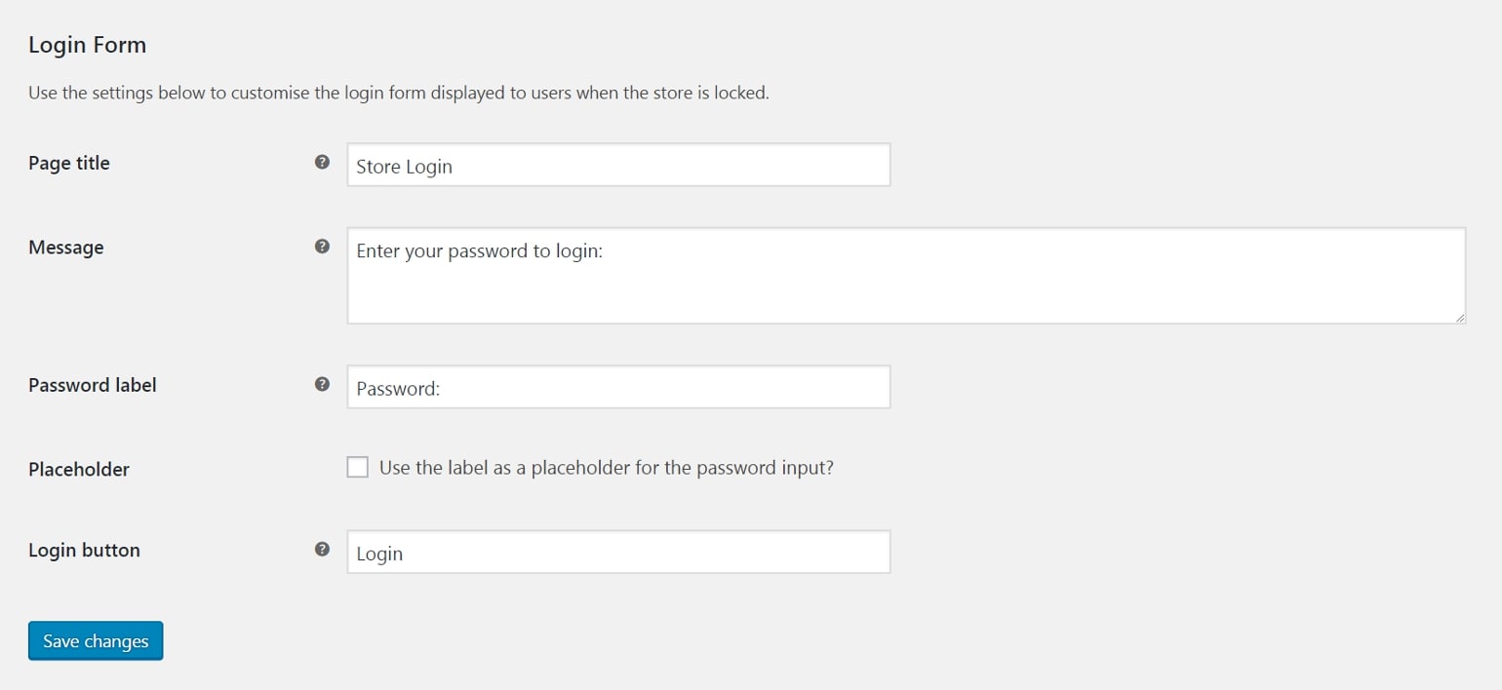Click the 'Message' field label
This screenshot has width=1502, height=690.
tap(66, 248)
